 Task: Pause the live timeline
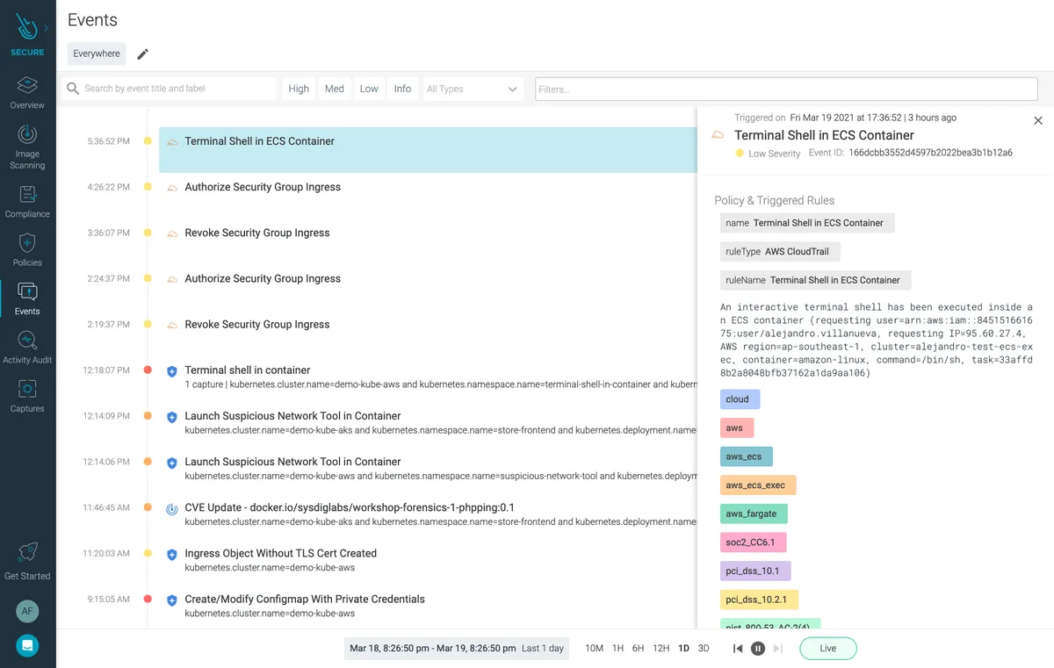pos(758,649)
